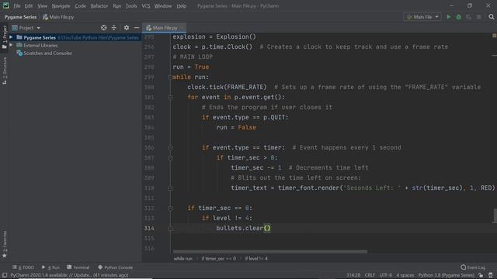Open the Python Console tool window
The width and height of the screenshot is (497, 279).
(116, 267)
